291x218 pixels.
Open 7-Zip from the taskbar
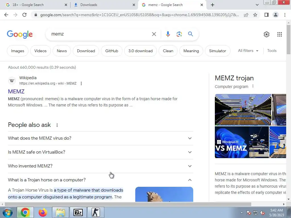(x=78, y=212)
